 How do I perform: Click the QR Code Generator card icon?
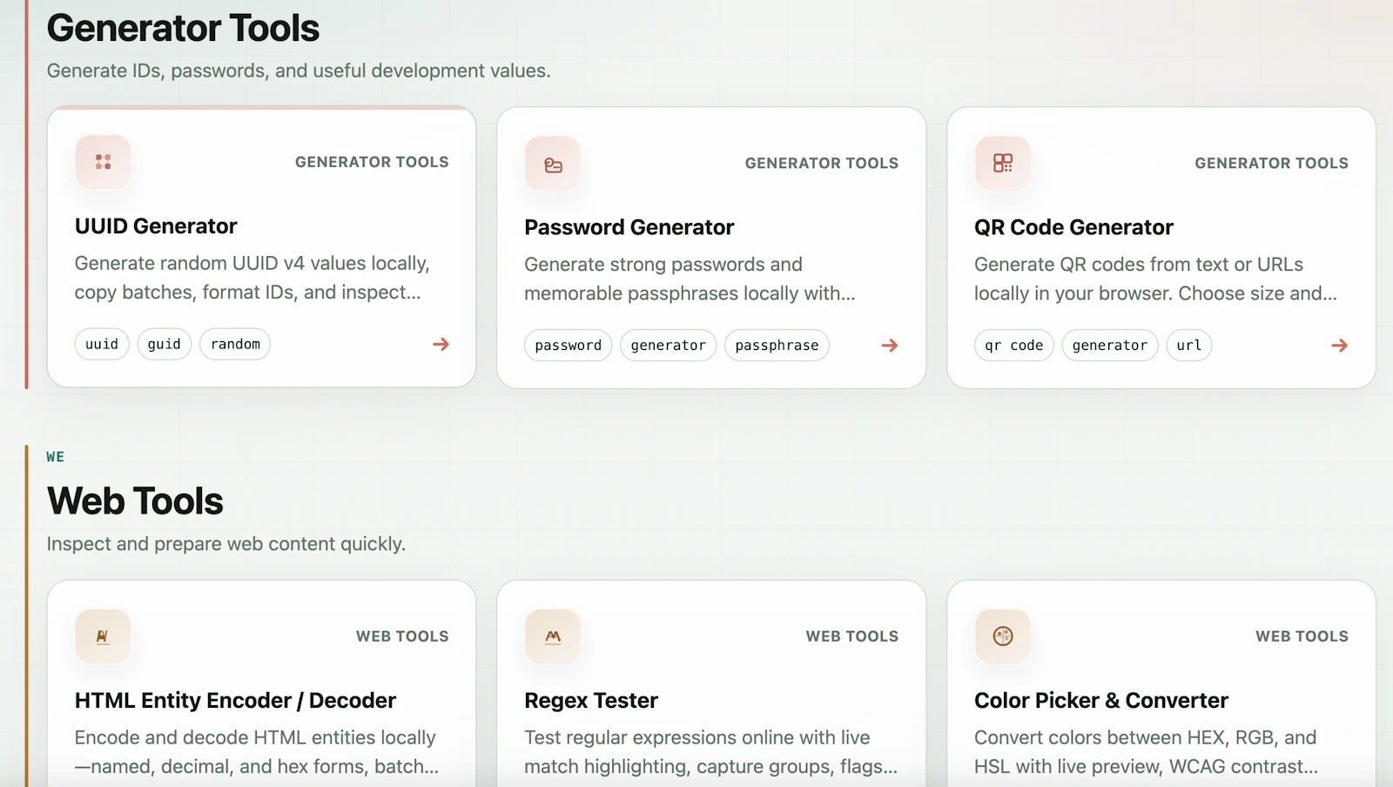click(x=1003, y=164)
